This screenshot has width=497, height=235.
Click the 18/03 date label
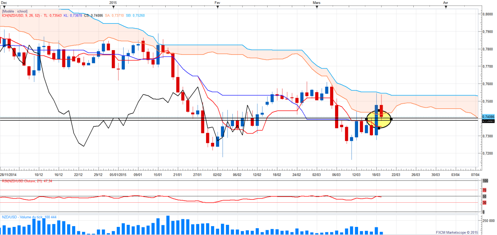click(x=376, y=175)
